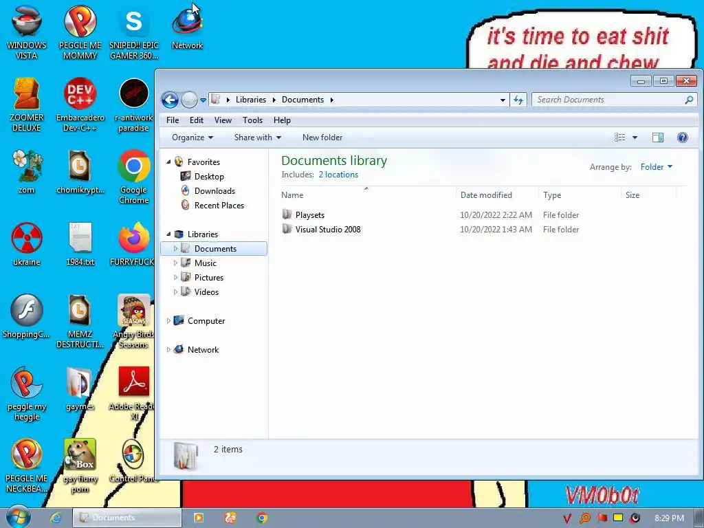Select the MEMZ DESTRUCTI... desktop icon
Viewport: 704px width, 528px height.
coord(80,322)
